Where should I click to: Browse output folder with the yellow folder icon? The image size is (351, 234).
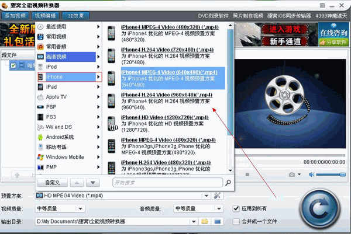pos(205,222)
